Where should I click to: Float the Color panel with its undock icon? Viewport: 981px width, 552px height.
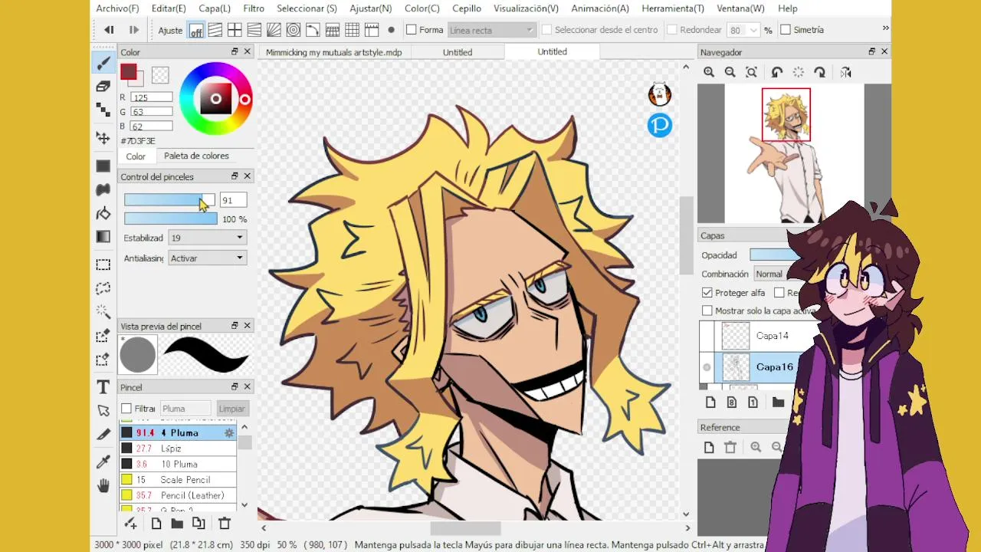tap(235, 51)
